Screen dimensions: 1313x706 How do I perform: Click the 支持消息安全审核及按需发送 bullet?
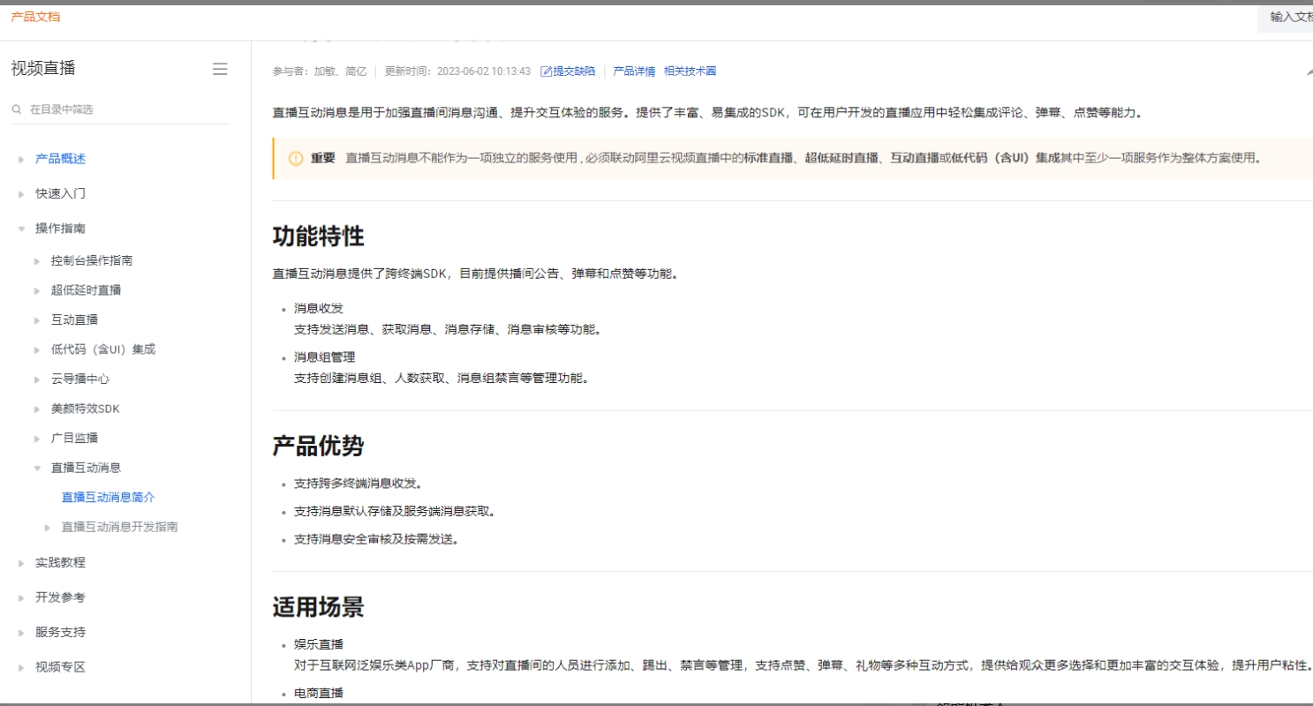tap(376, 539)
